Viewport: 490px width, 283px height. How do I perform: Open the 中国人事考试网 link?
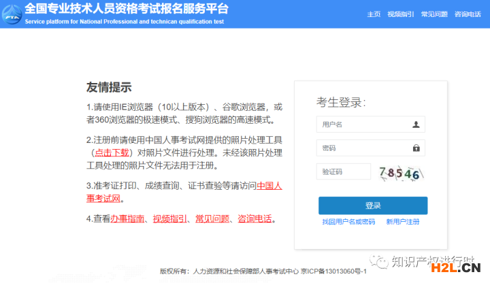(x=269, y=185)
